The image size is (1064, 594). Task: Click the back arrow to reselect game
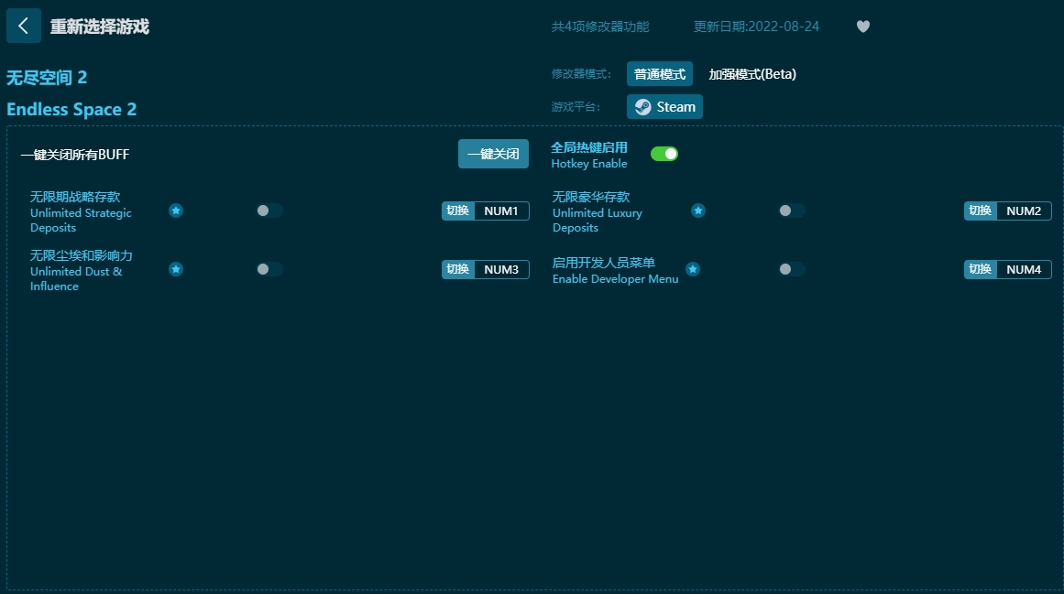pyautogui.click(x=24, y=26)
